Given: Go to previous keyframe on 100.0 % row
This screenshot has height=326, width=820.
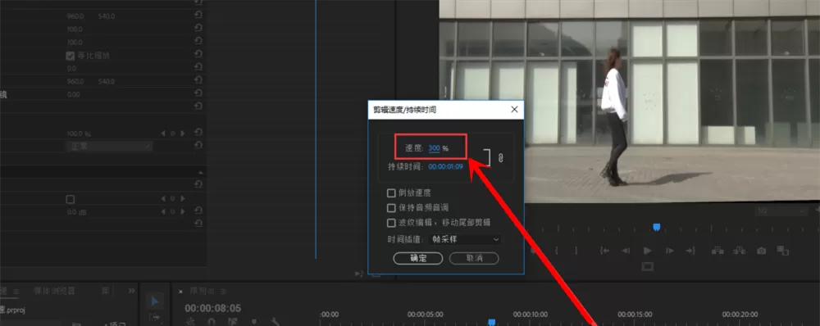Looking at the screenshot, I should coord(162,134).
